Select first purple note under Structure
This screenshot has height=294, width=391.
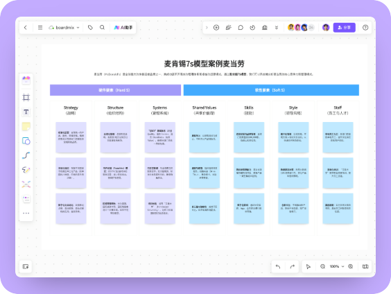[116, 137]
